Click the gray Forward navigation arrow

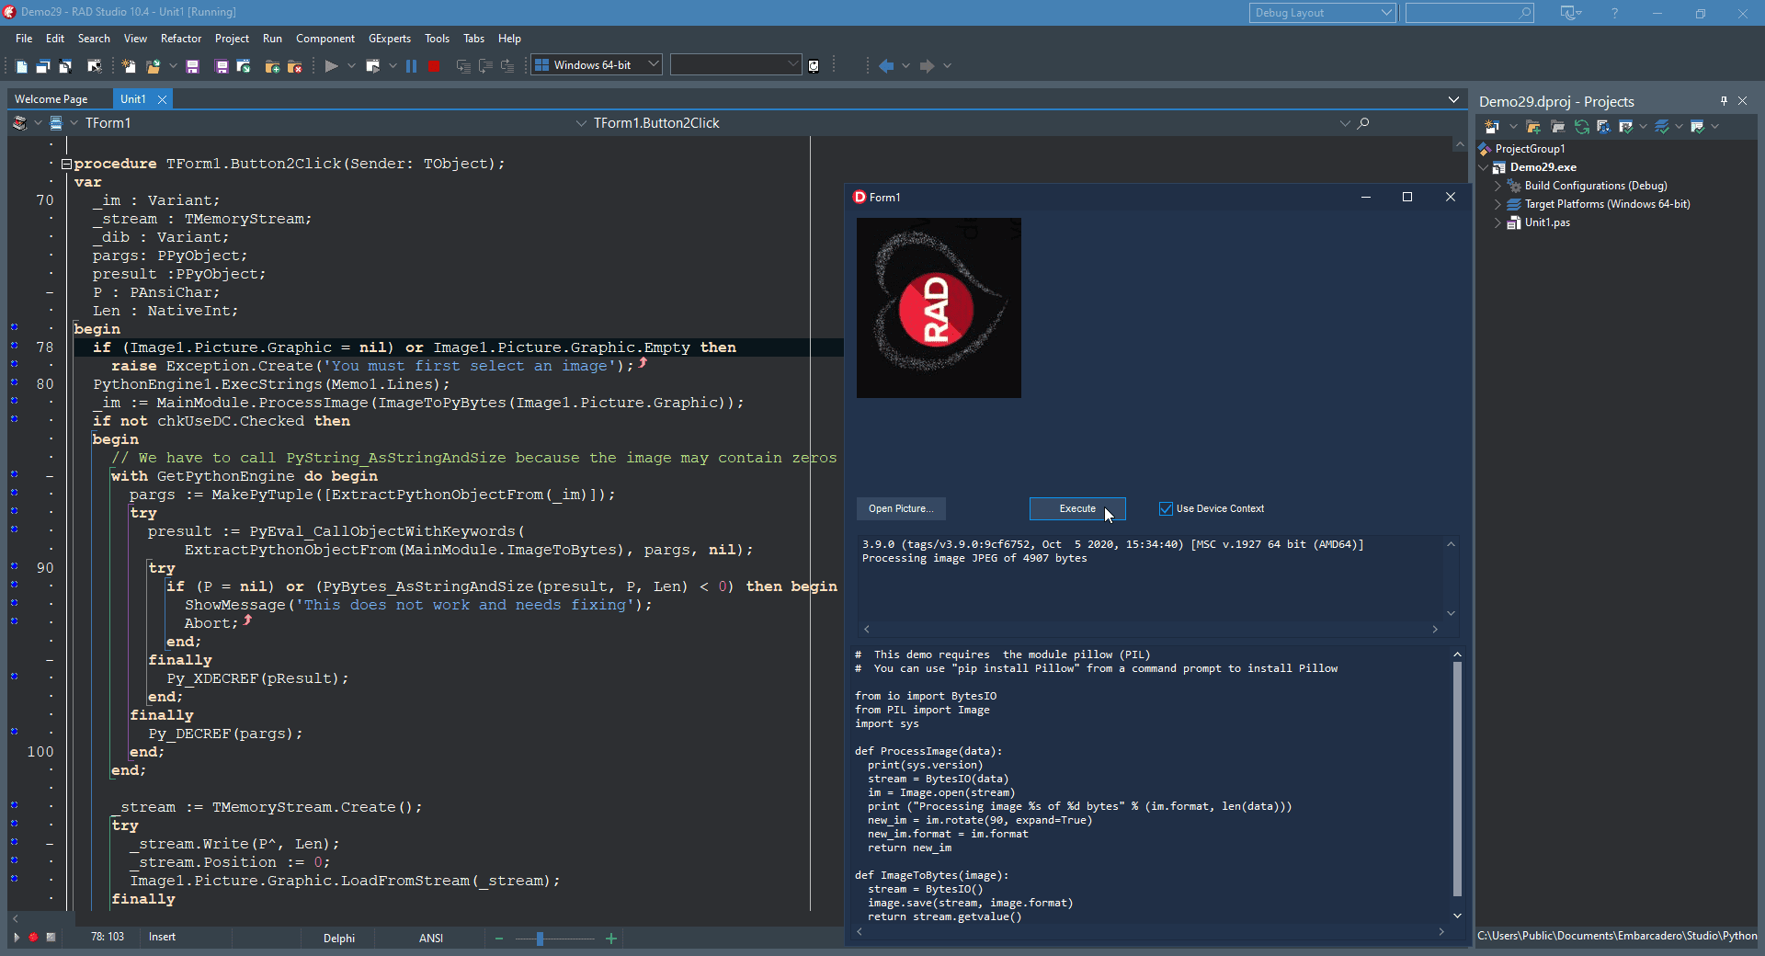coord(927,66)
